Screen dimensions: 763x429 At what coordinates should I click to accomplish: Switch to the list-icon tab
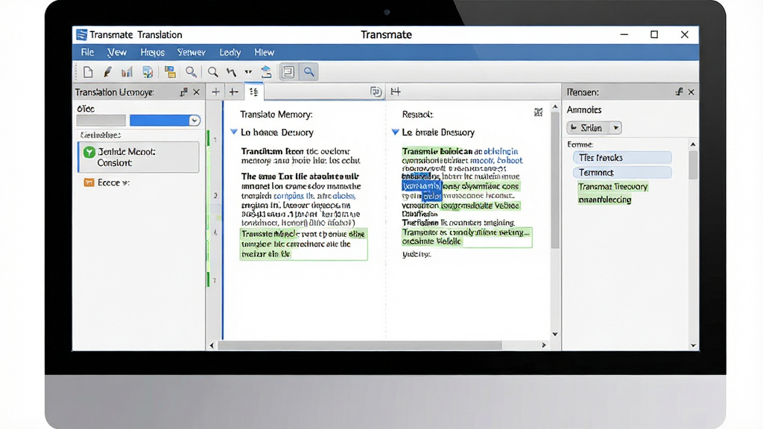click(x=253, y=92)
